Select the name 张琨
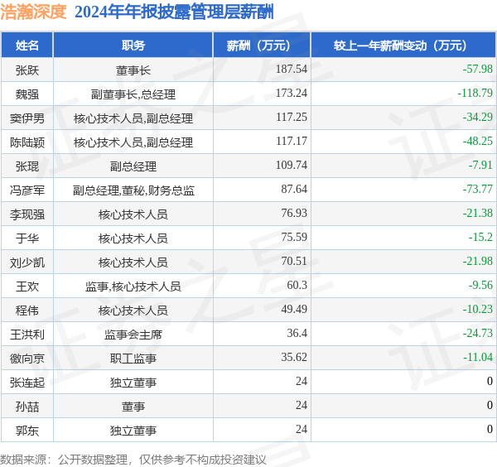Screen dimensions: 497x467 click(x=27, y=166)
